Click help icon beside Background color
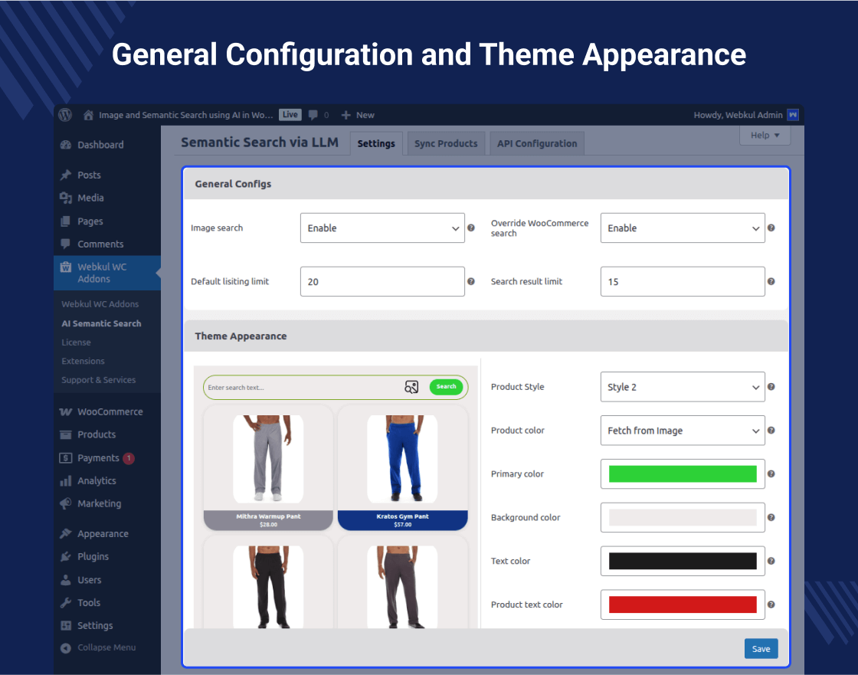Image resolution: width=858 pixels, height=675 pixels. pos(771,517)
